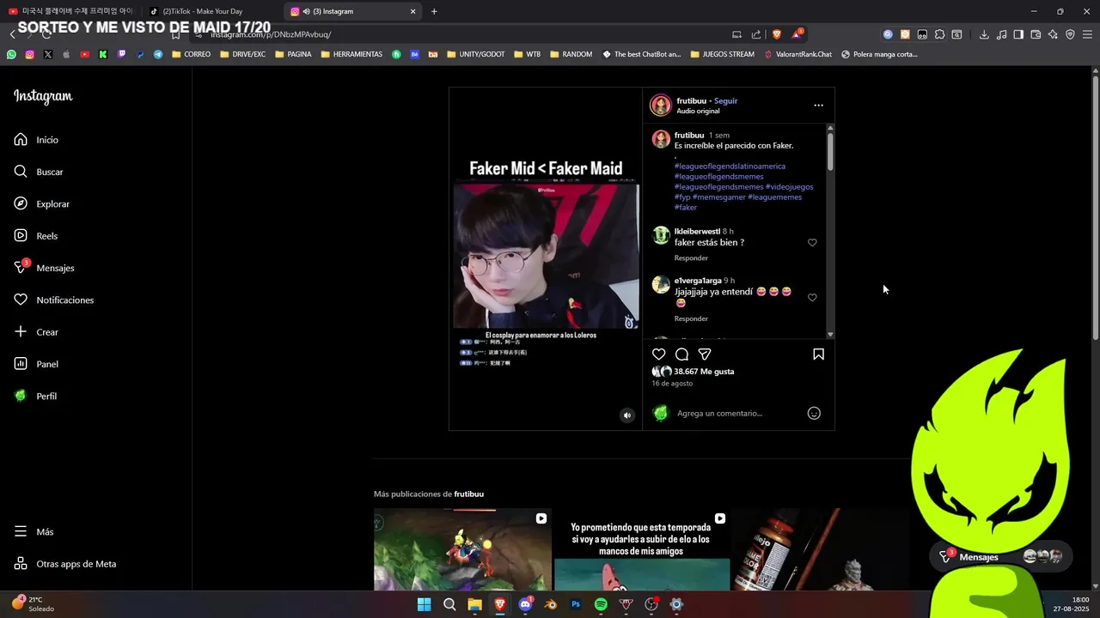Open ValorantRank.Chat bookmark

[x=797, y=54]
